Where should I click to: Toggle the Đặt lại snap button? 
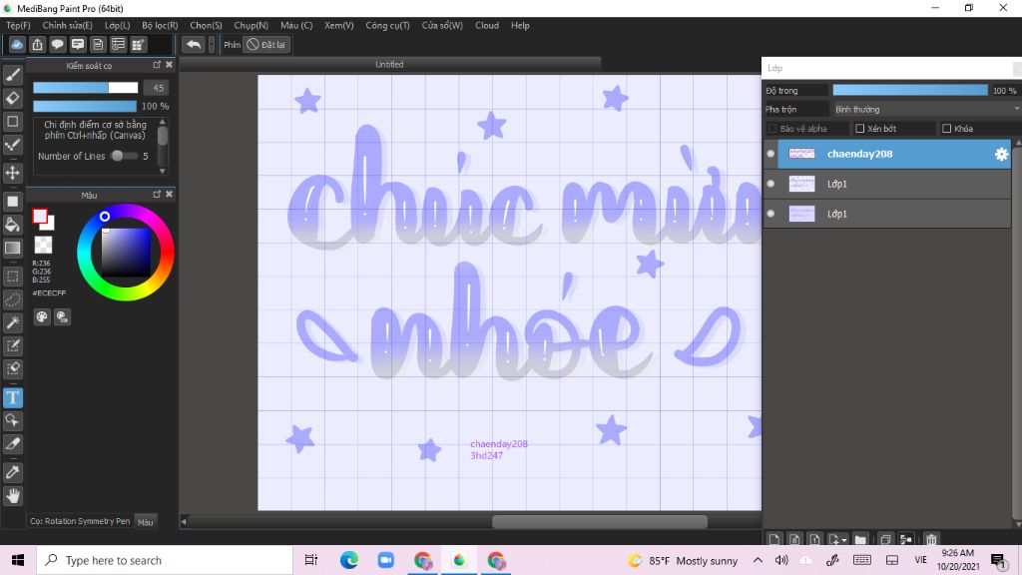pos(265,44)
